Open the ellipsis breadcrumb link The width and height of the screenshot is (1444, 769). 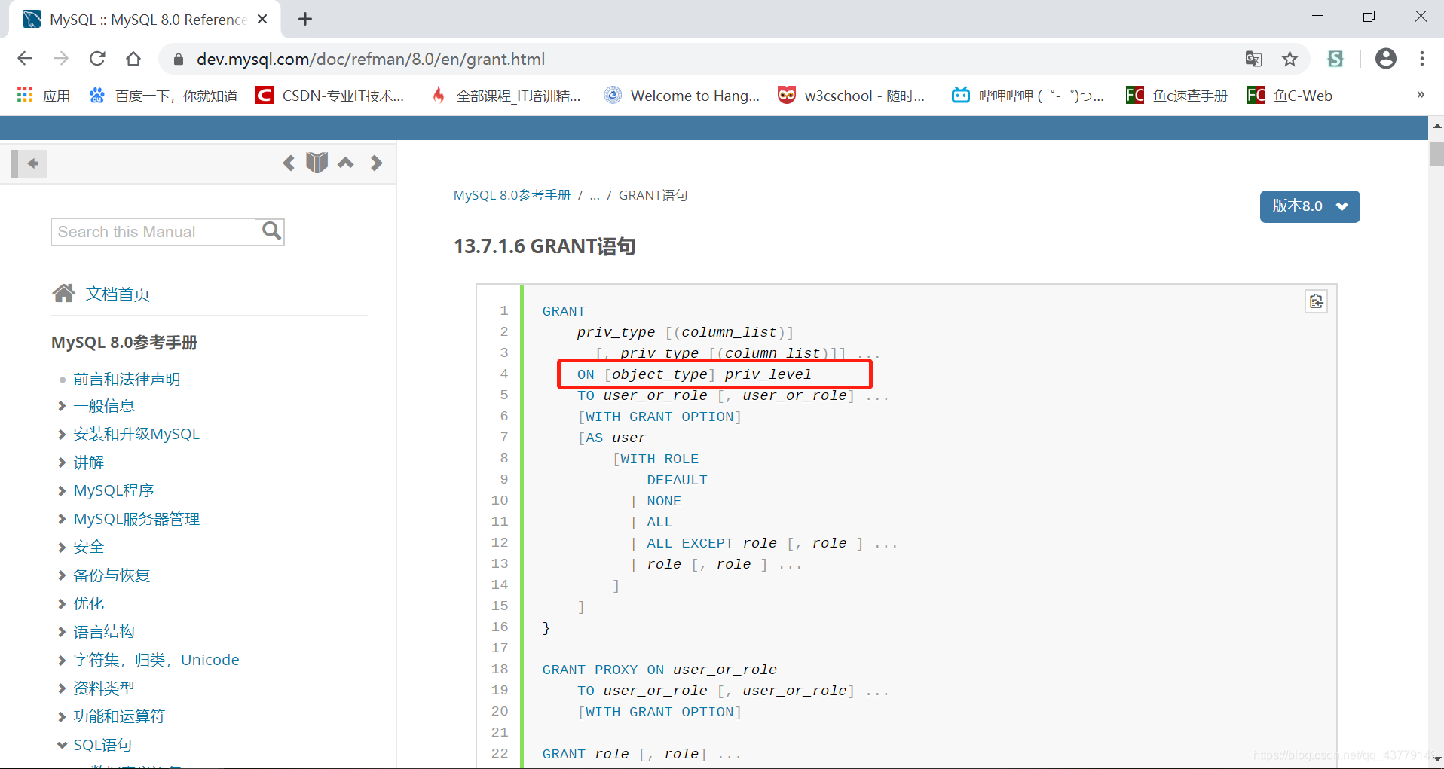click(x=595, y=195)
